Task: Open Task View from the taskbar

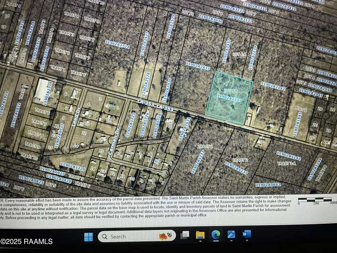Action: pyautogui.click(x=184, y=236)
